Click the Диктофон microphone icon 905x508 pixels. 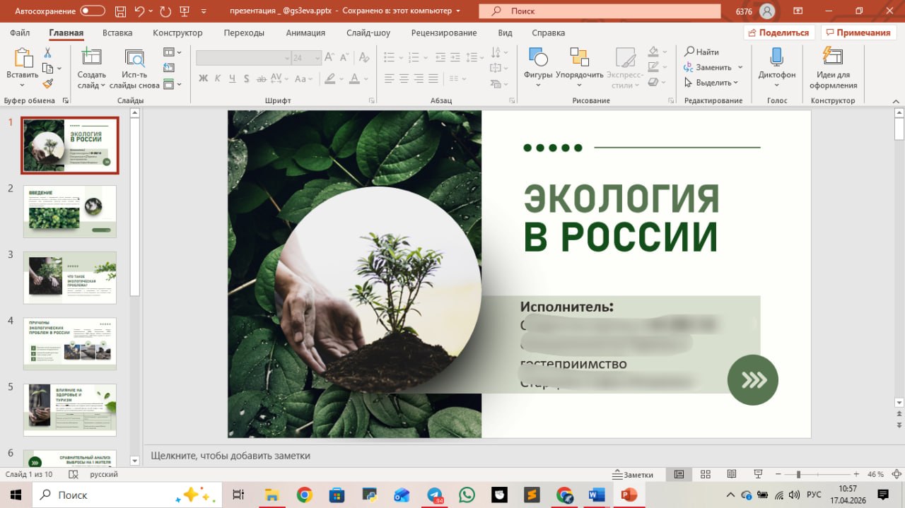tap(776, 57)
